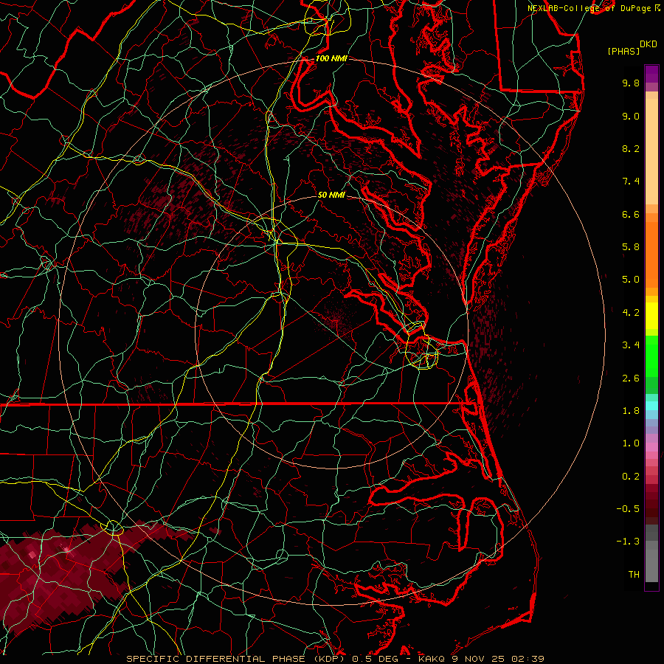This screenshot has width=664, height=664.
Task: Click the TH label on the color scale
Action: tap(634, 575)
